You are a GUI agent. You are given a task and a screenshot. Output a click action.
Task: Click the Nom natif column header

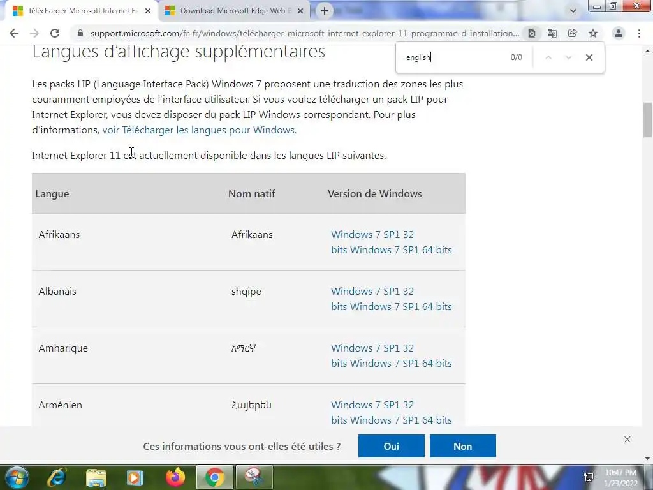251,194
